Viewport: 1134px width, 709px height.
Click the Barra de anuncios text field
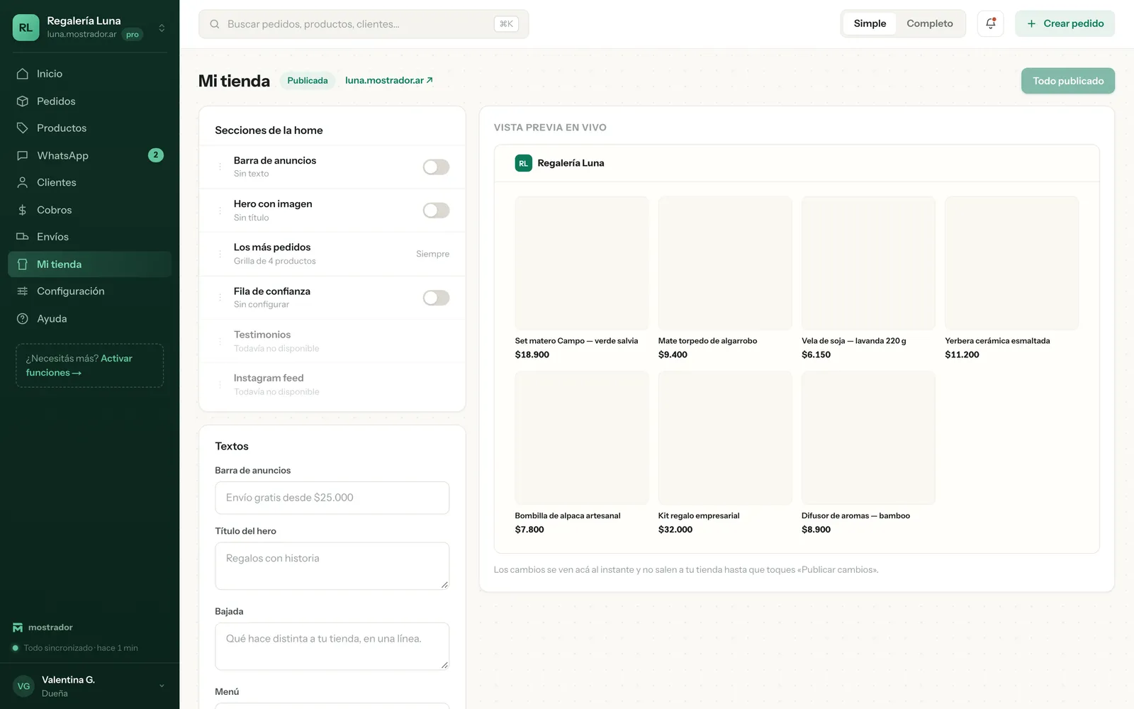pos(332,498)
